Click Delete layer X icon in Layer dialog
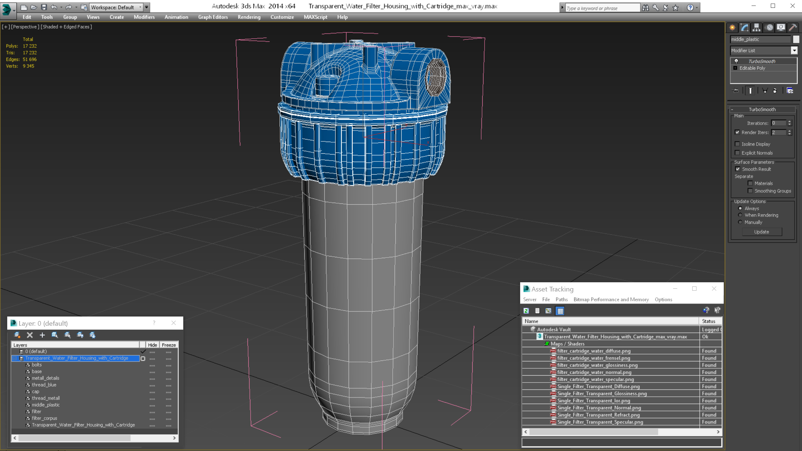 [30, 335]
